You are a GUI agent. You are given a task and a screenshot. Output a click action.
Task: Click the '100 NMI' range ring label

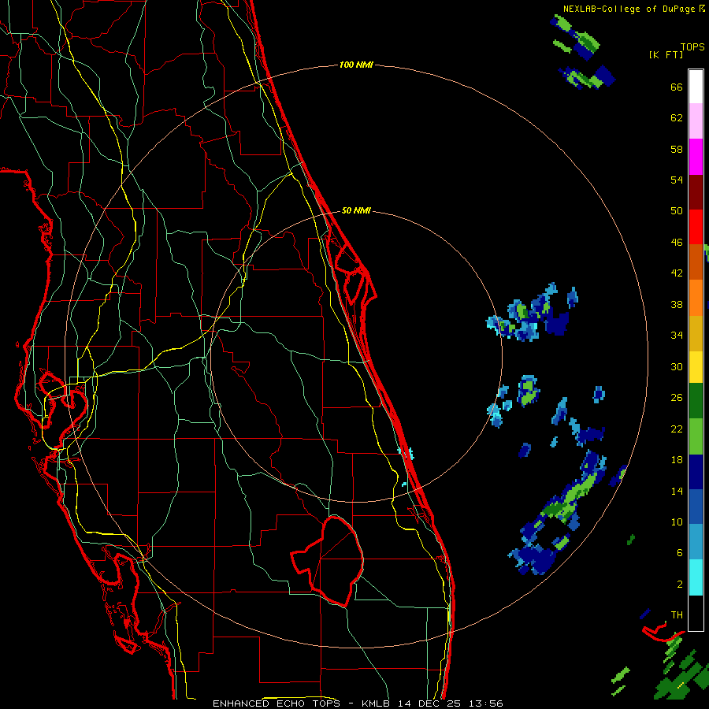[x=356, y=65]
